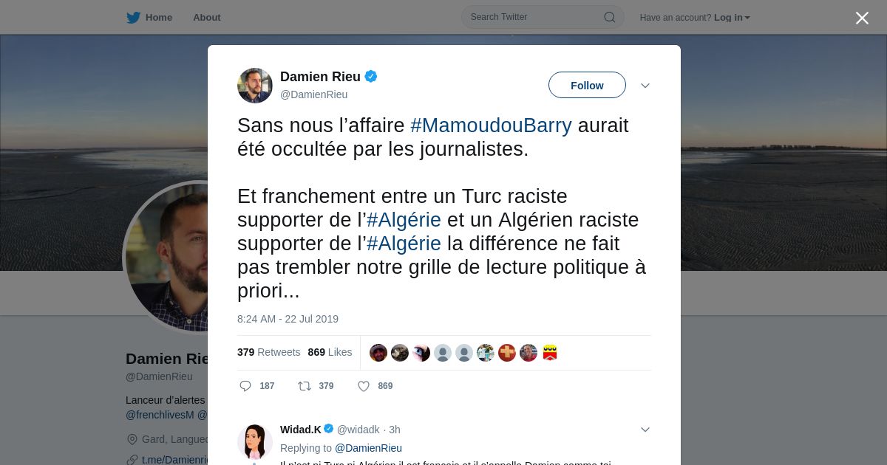This screenshot has width=887, height=465.
Task: Follow Damien Rieu
Action: [x=587, y=85]
